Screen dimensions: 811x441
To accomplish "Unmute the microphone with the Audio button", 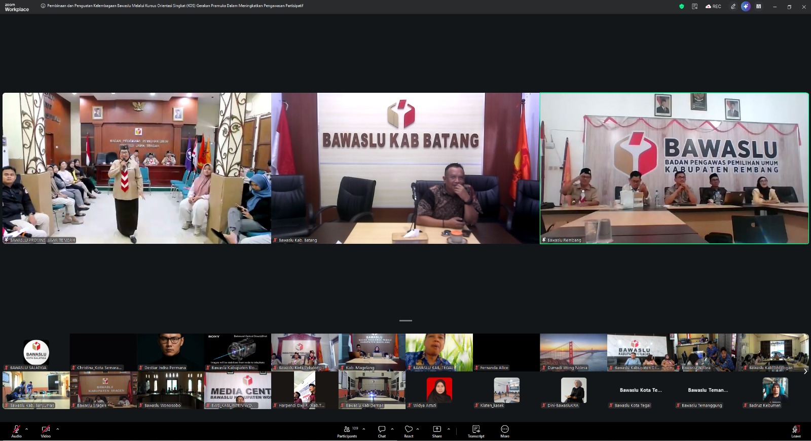I will (x=16, y=431).
